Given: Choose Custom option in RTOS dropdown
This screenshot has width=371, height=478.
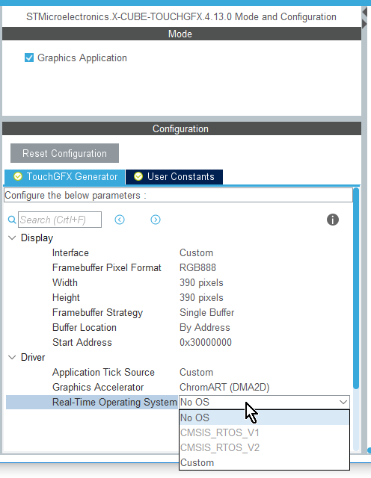Looking at the screenshot, I should (264, 462).
